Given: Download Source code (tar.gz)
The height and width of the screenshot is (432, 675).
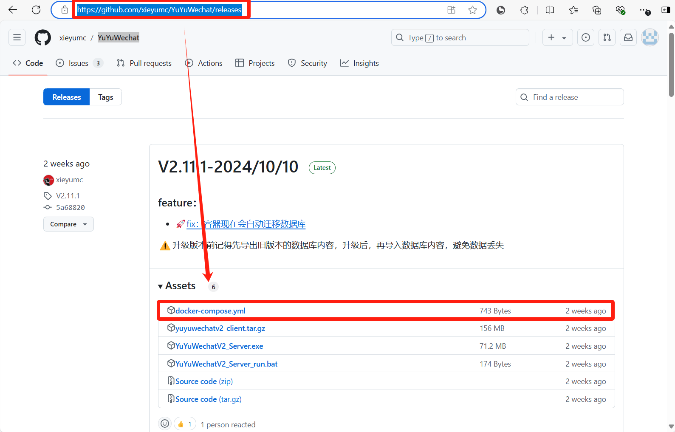Looking at the screenshot, I should point(208,399).
